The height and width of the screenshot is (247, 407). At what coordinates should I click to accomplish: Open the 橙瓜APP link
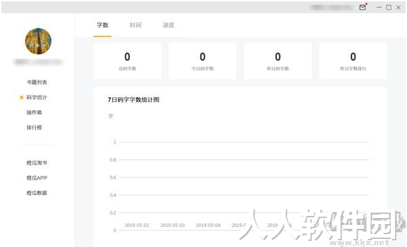[x=36, y=178]
